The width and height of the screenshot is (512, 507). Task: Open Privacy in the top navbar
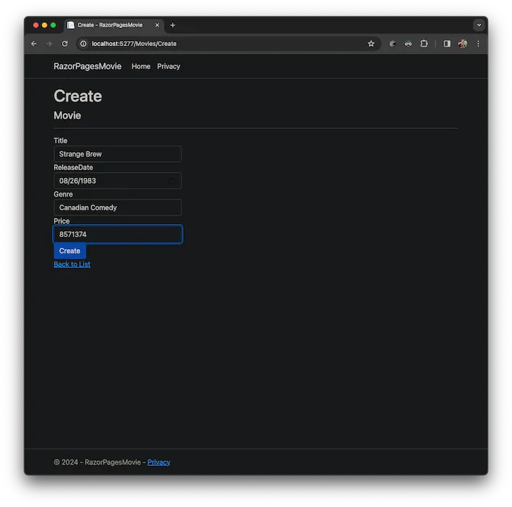[169, 66]
